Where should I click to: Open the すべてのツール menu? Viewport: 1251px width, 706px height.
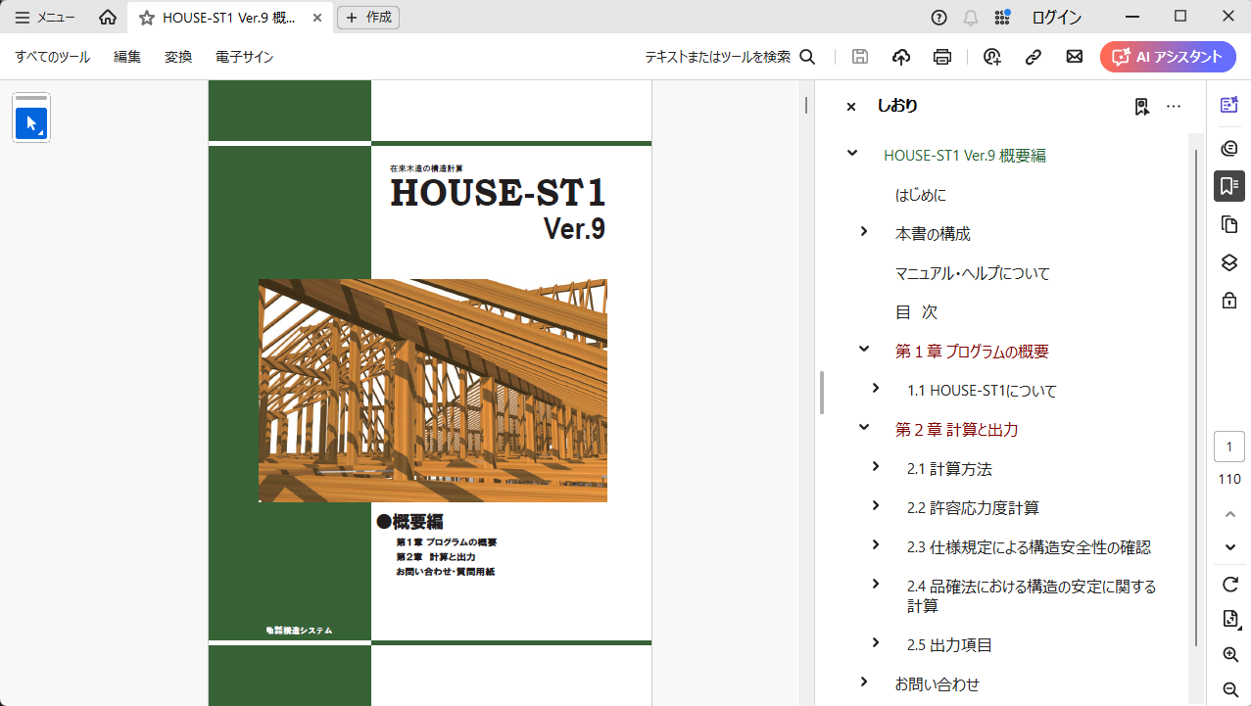coord(53,57)
